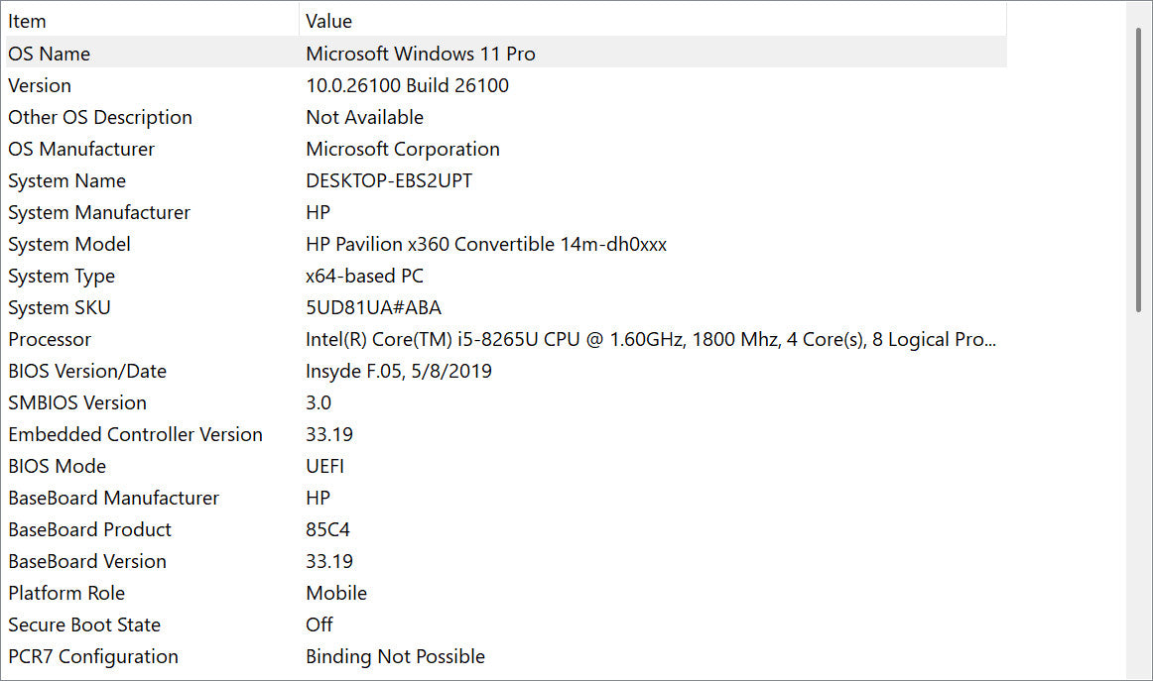Select the Embedded Controller Version row

click(x=135, y=434)
